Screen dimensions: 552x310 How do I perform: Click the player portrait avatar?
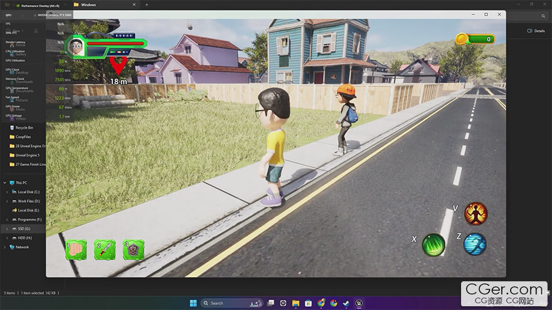pos(76,47)
